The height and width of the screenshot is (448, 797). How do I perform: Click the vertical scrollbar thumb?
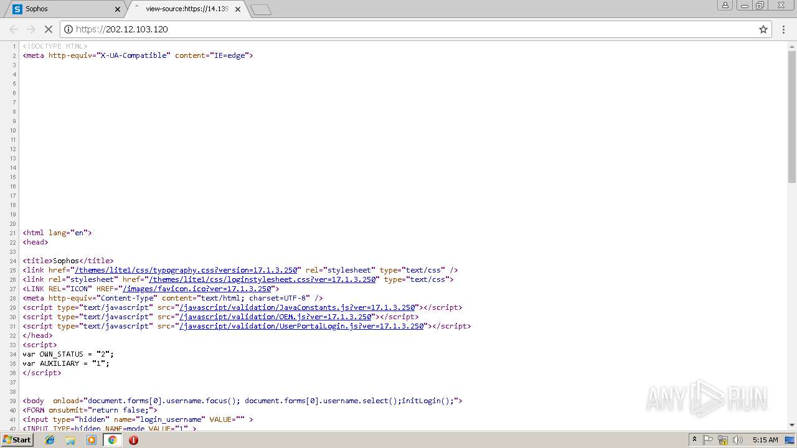[x=792, y=116]
